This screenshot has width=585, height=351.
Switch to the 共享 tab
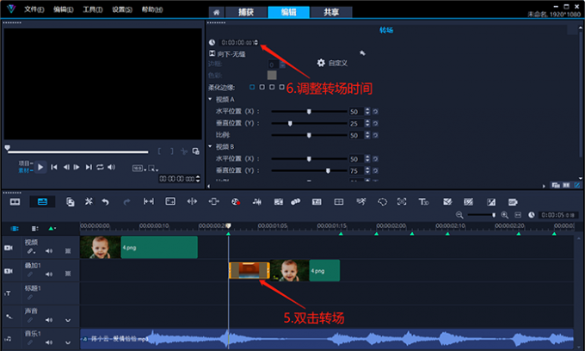[331, 12]
